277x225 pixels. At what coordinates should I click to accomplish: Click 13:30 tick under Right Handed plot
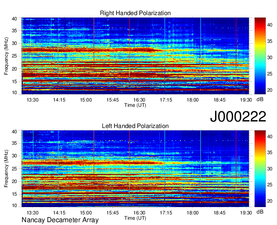point(33,100)
